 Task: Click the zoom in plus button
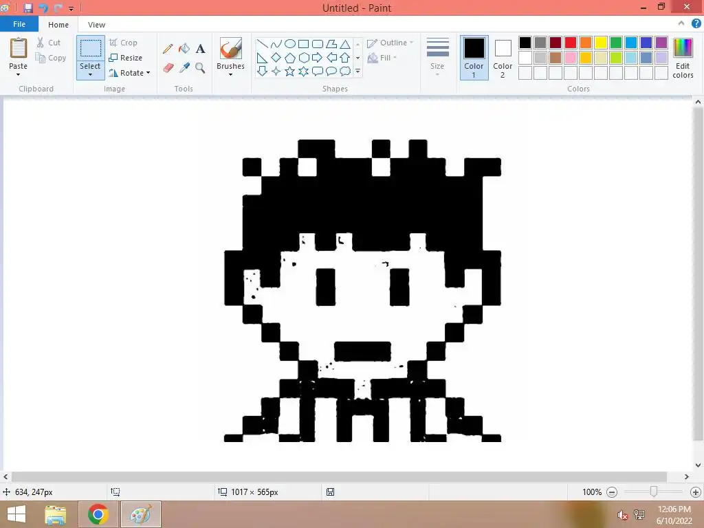pos(696,492)
